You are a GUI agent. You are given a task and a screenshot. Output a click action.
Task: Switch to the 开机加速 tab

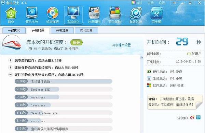coord(62,31)
